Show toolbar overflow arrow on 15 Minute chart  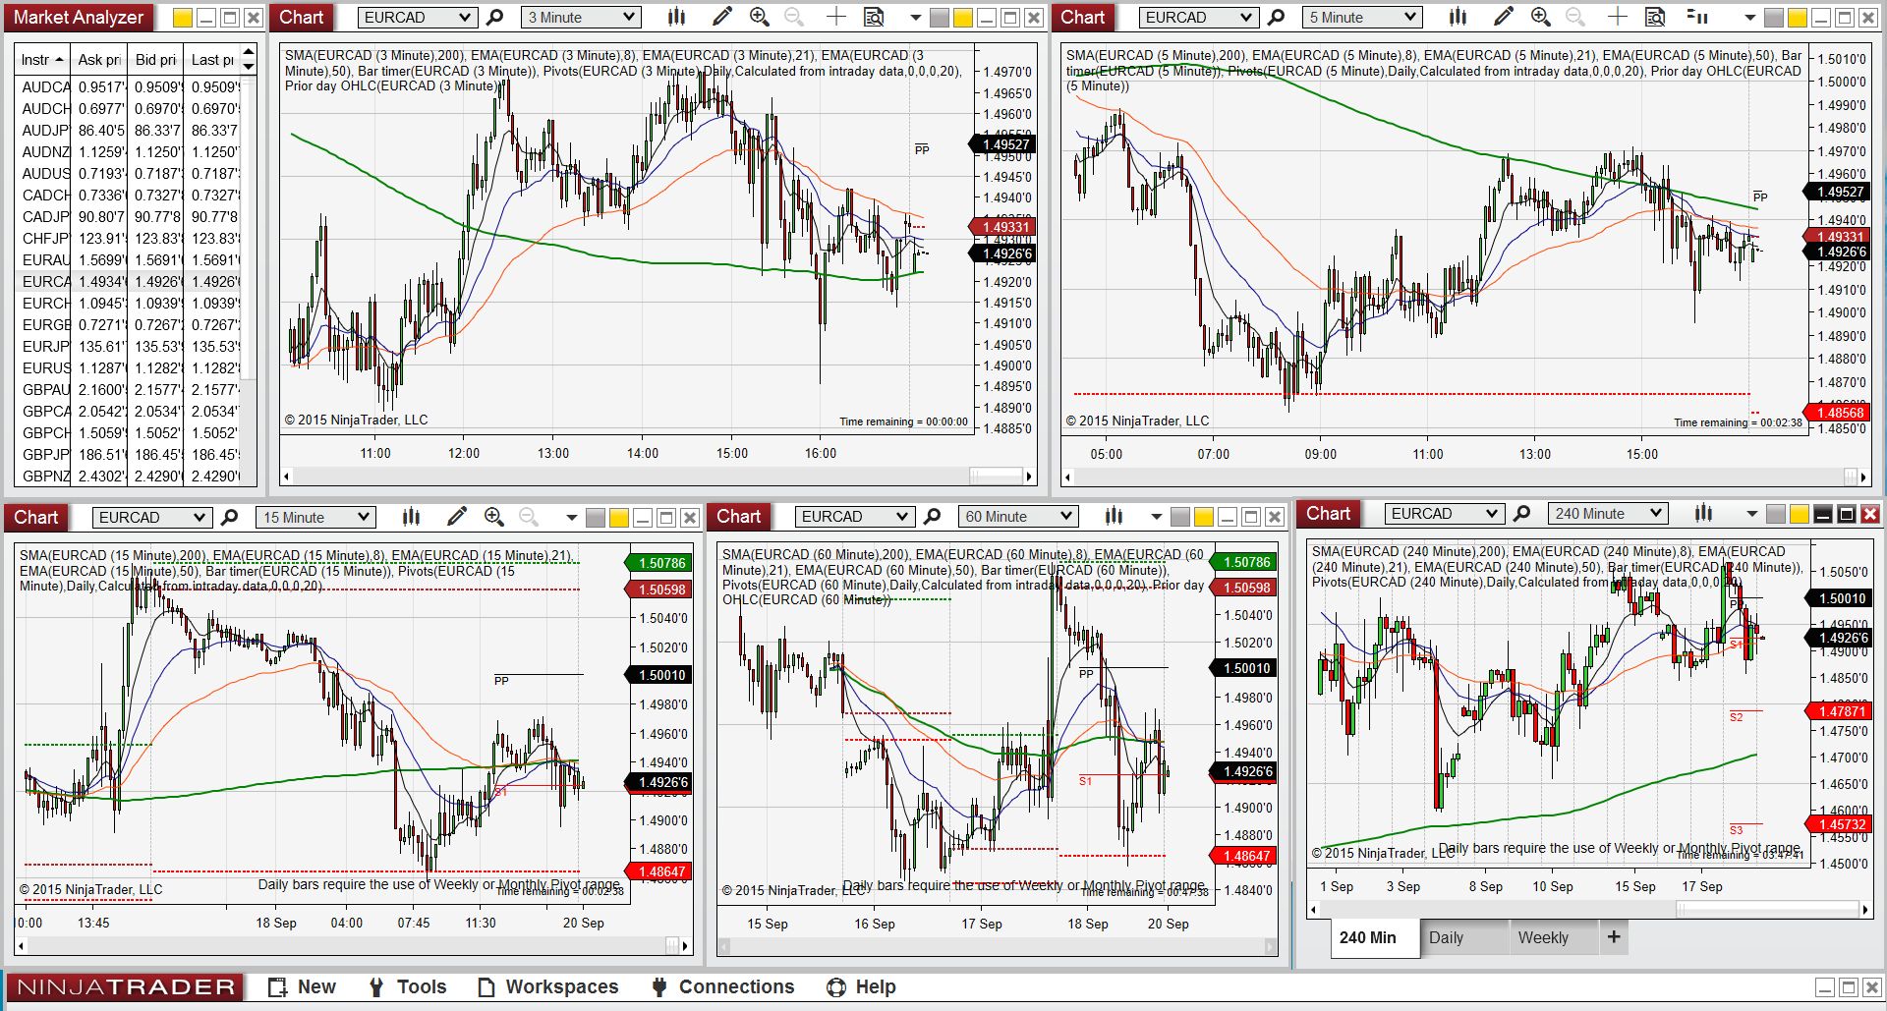point(571,518)
